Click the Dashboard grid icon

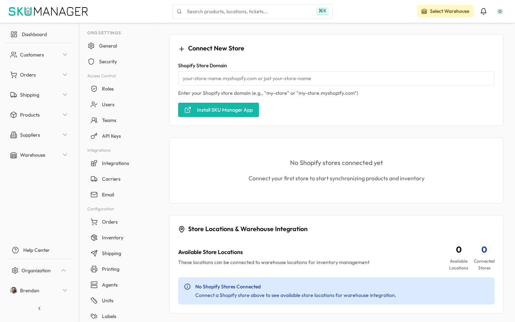(x=14, y=34)
